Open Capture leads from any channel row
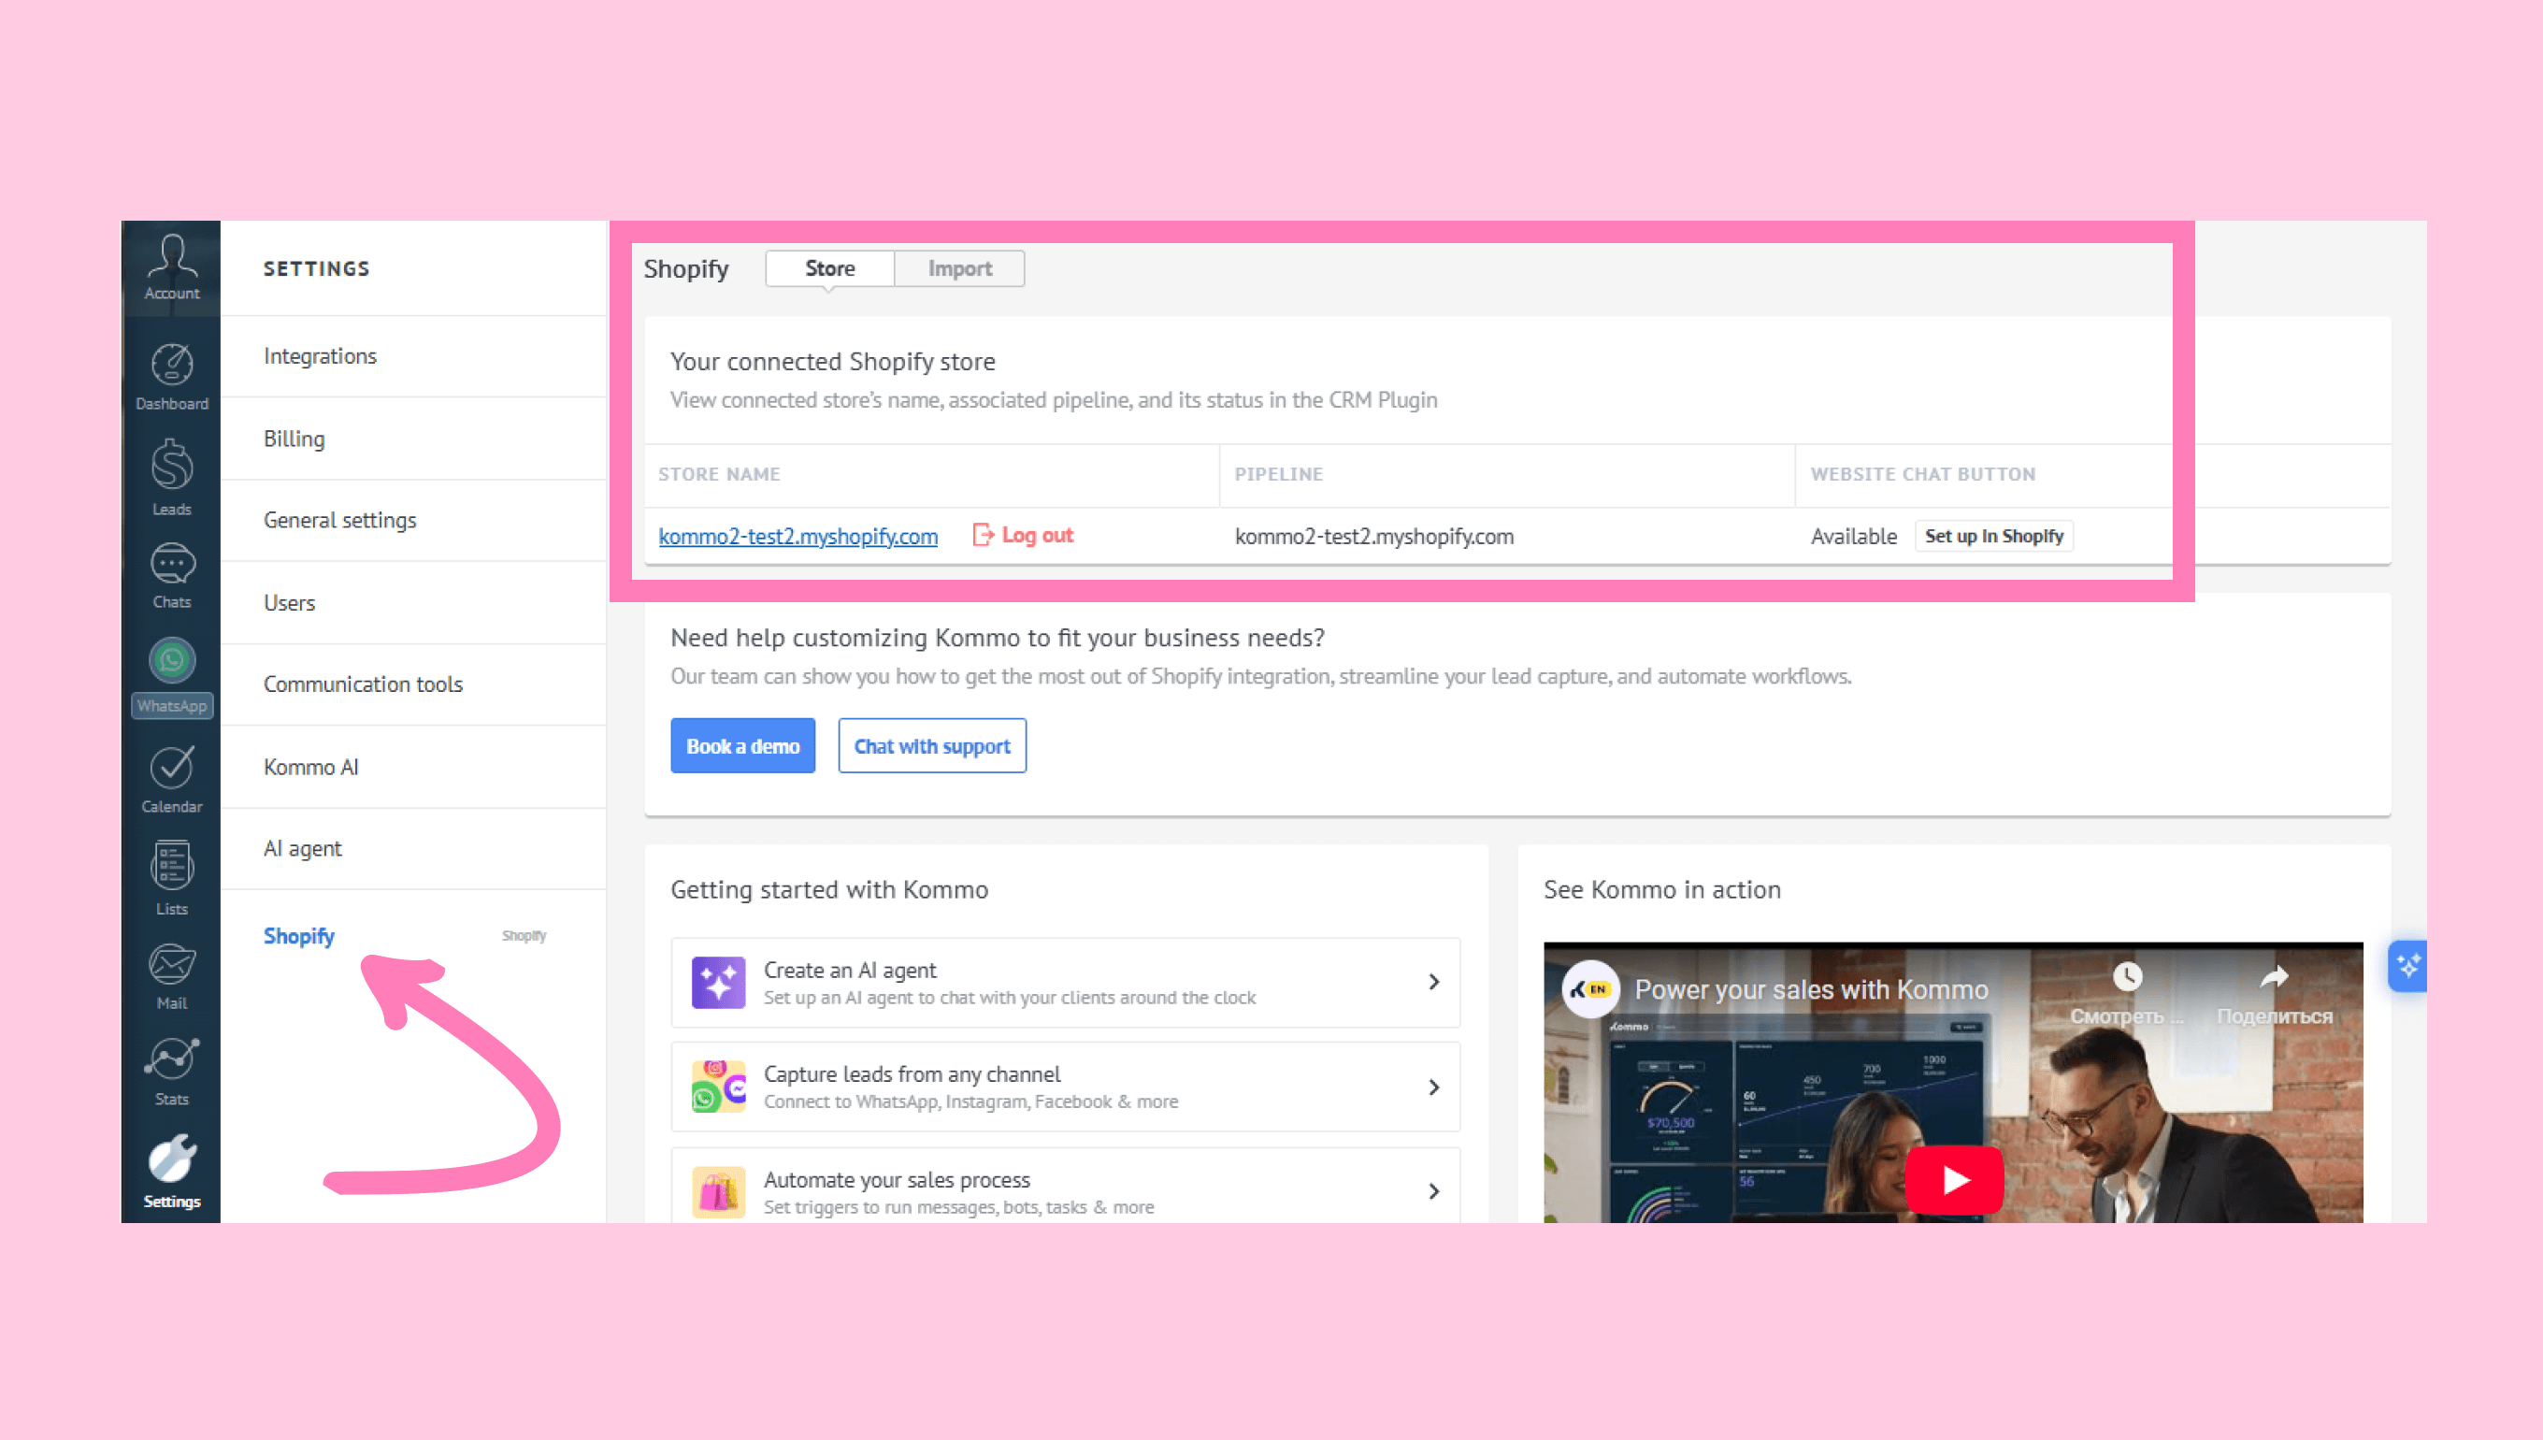Screen dimensions: 2543x1440 pos(1066,1087)
